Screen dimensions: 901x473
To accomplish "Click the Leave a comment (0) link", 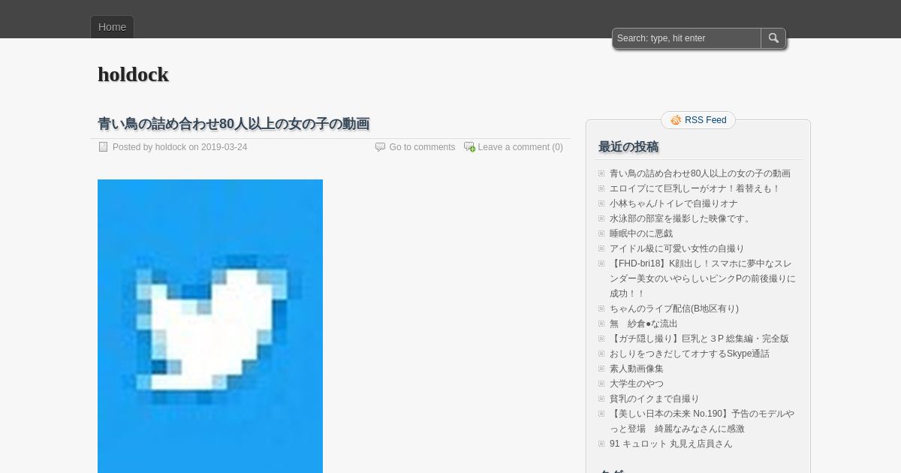I will 520,147.
